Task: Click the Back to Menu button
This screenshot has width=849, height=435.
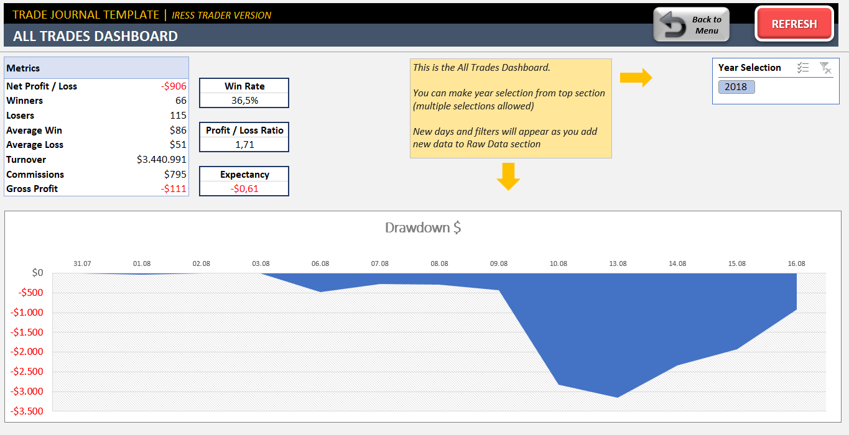Action: 691,24
